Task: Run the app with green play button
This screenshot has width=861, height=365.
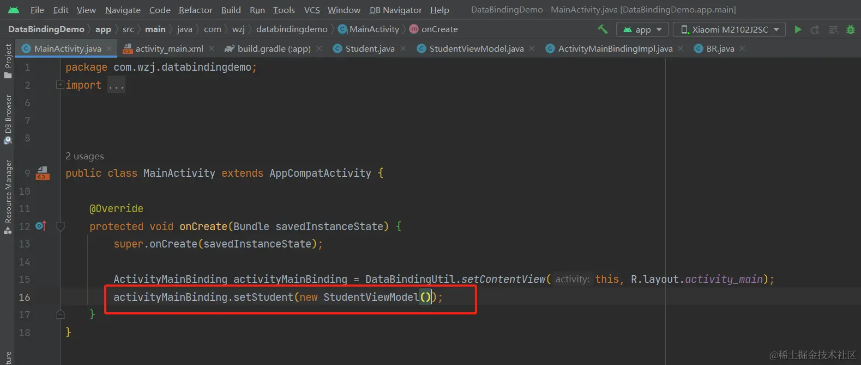Action: point(798,29)
